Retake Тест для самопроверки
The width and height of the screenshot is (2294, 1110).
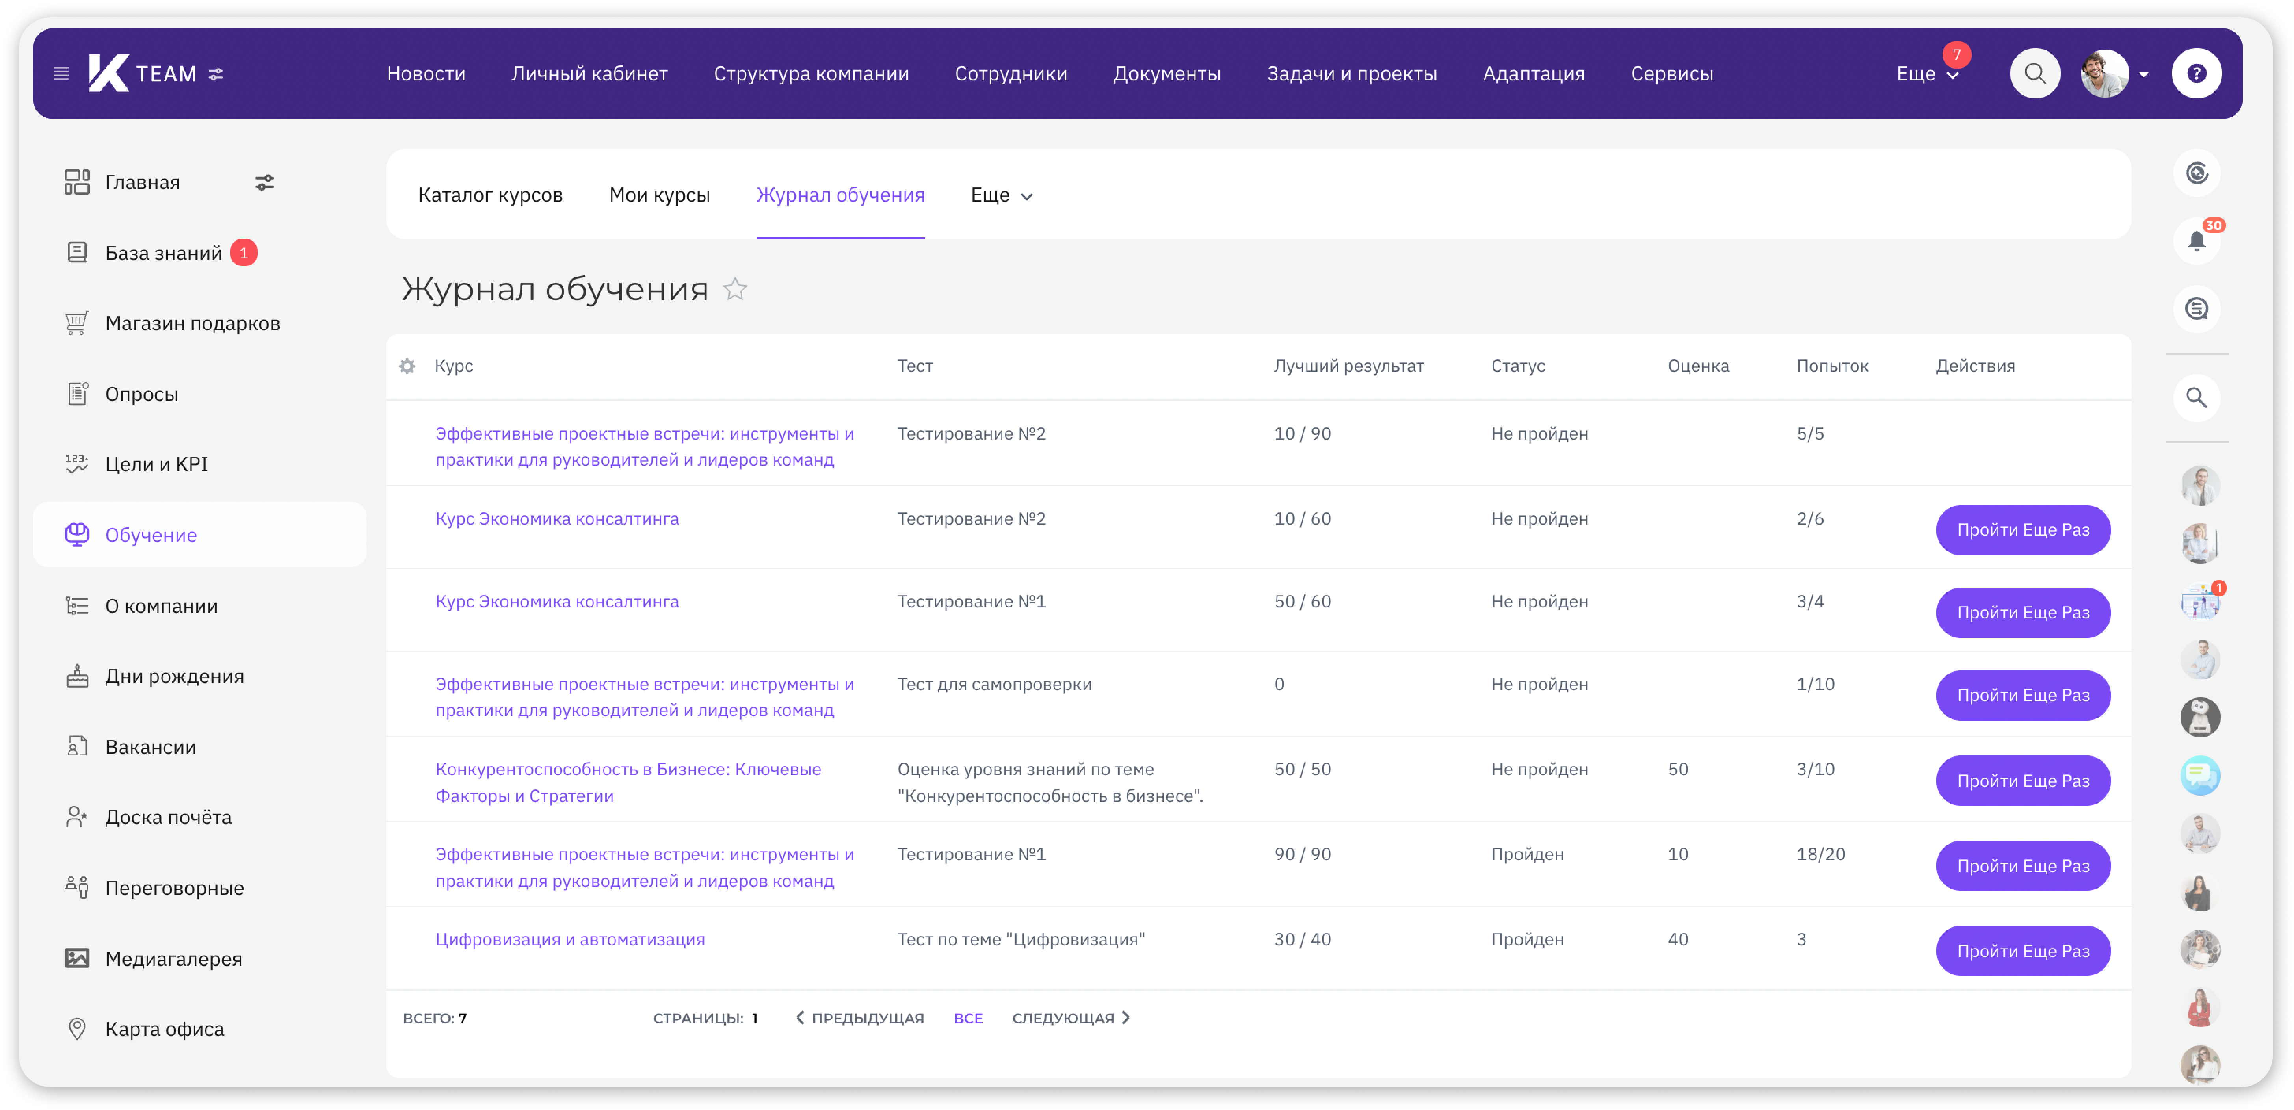click(2023, 695)
